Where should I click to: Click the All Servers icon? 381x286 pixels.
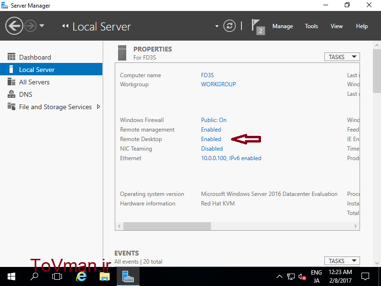[x=11, y=82]
